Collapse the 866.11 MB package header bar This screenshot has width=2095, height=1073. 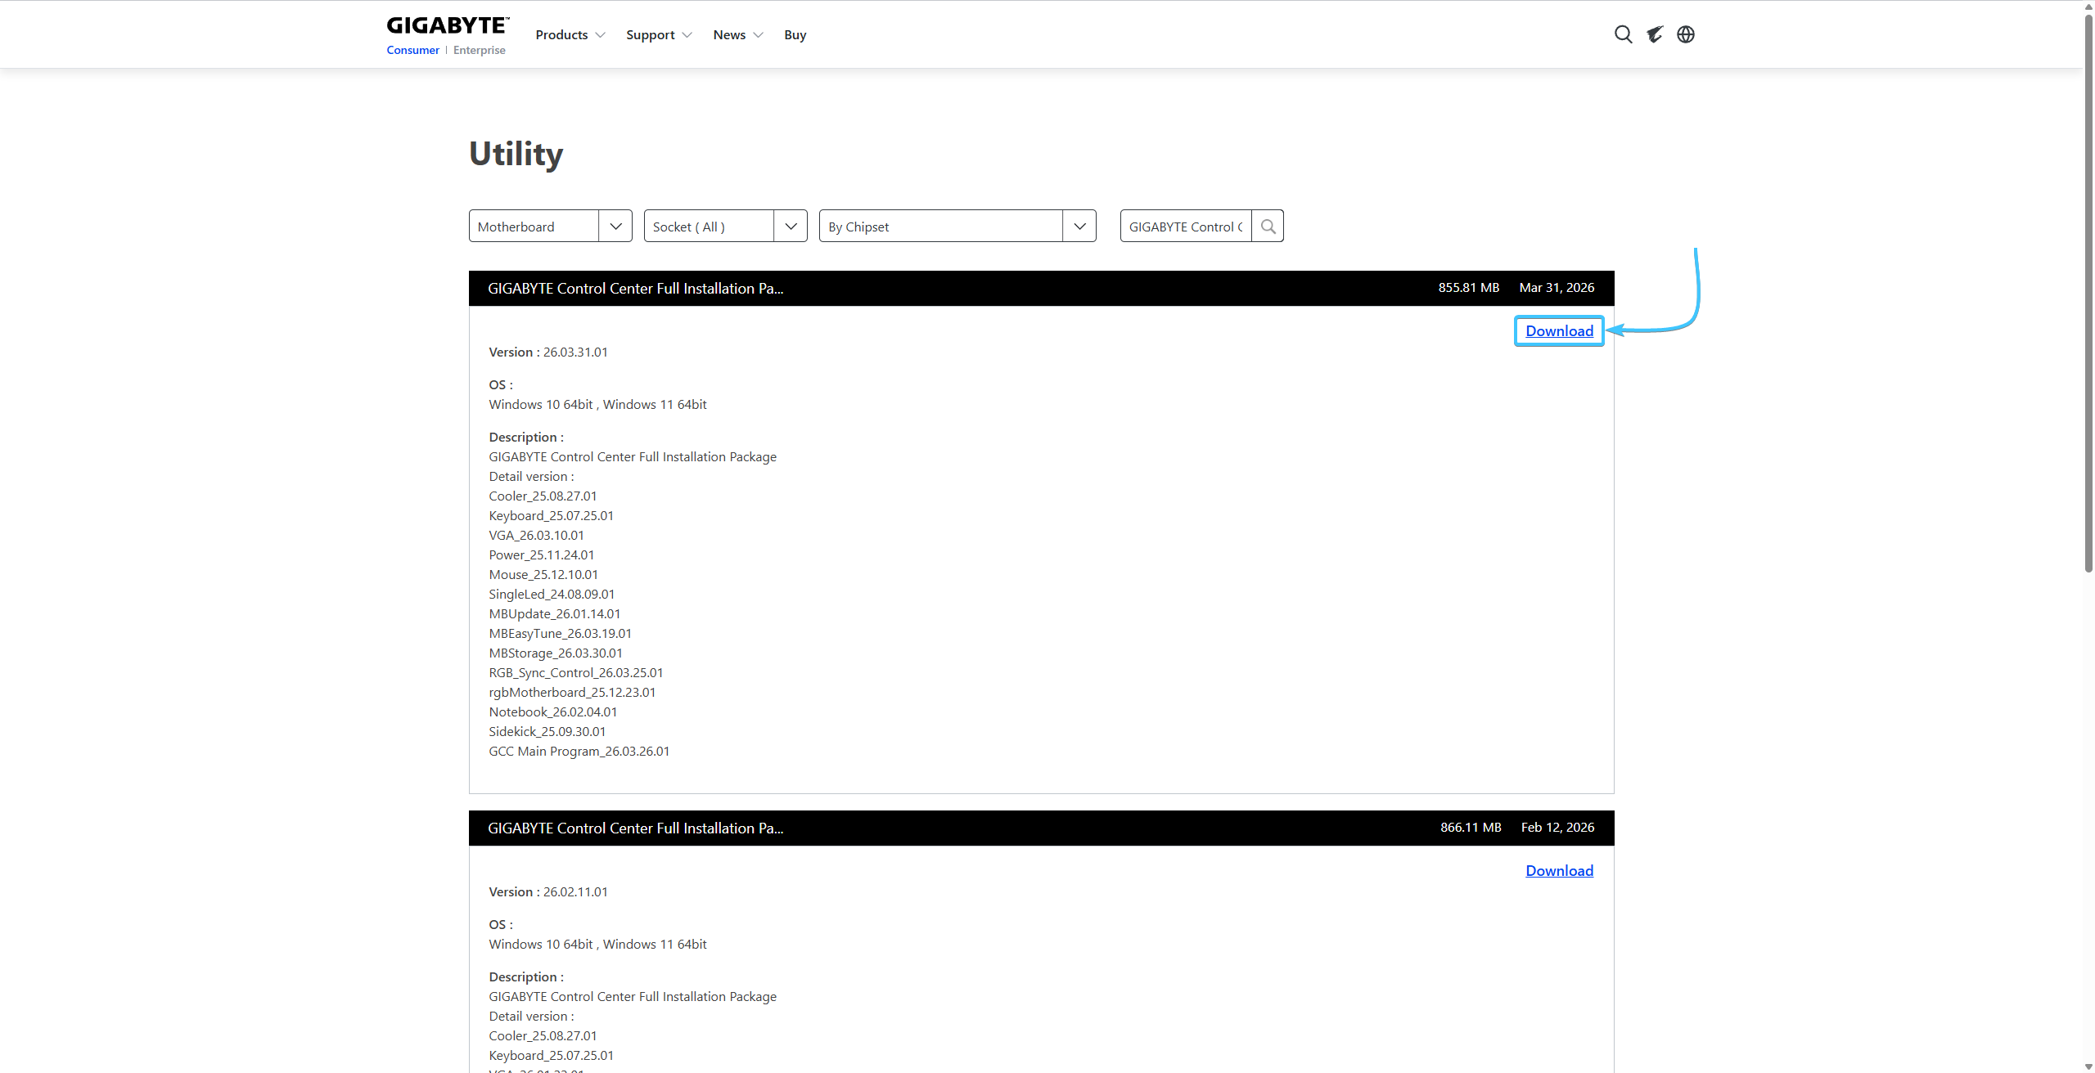tap(1041, 828)
